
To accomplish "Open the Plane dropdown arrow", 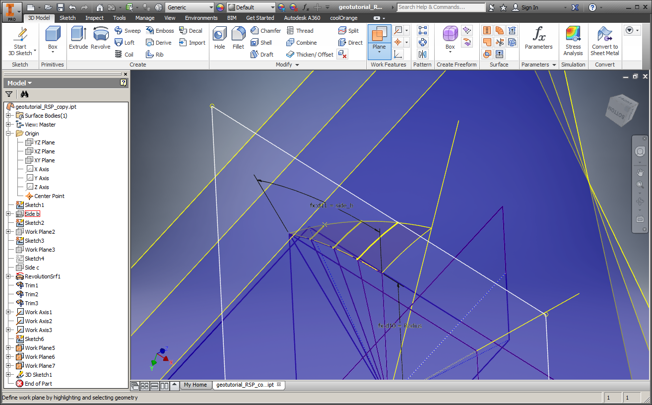I will [x=379, y=53].
